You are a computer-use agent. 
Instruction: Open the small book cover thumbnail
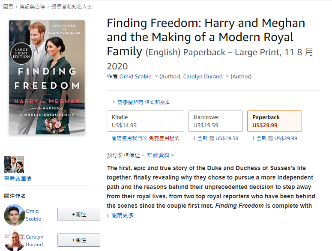[x=14, y=164]
